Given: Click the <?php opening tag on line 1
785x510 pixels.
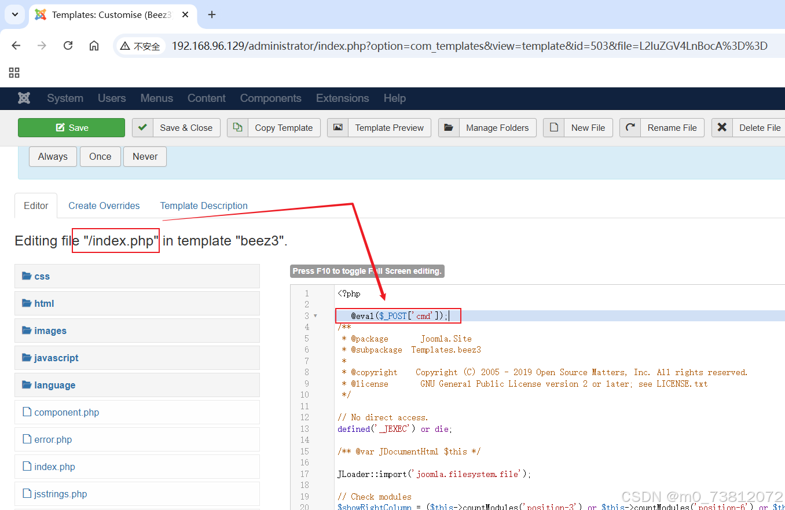Looking at the screenshot, I should coord(349,293).
